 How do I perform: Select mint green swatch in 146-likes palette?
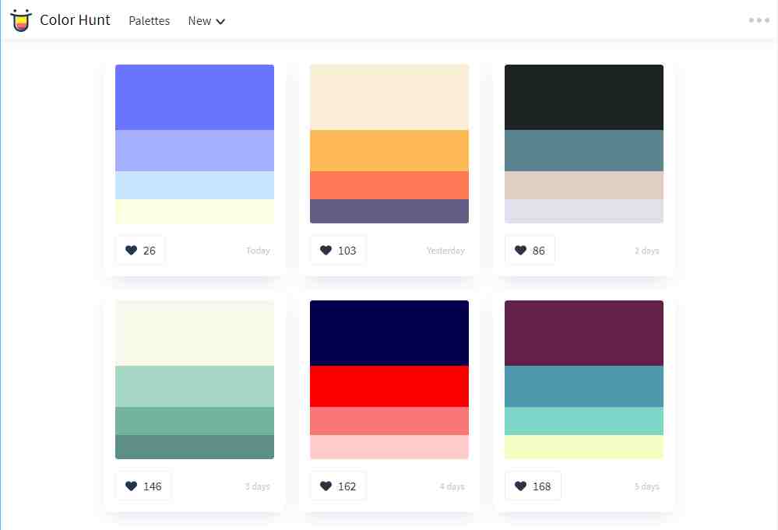click(x=195, y=387)
